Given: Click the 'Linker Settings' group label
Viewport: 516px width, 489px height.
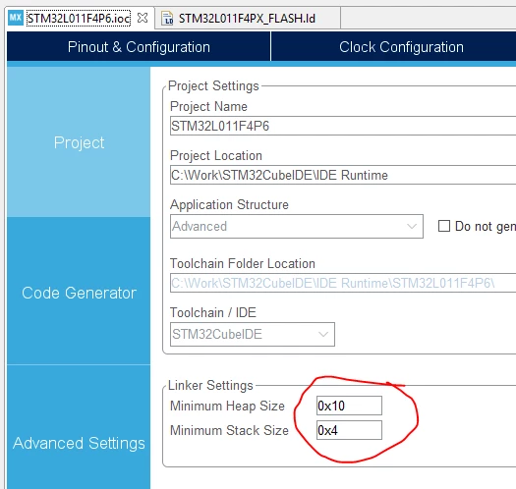Looking at the screenshot, I should 210,385.
